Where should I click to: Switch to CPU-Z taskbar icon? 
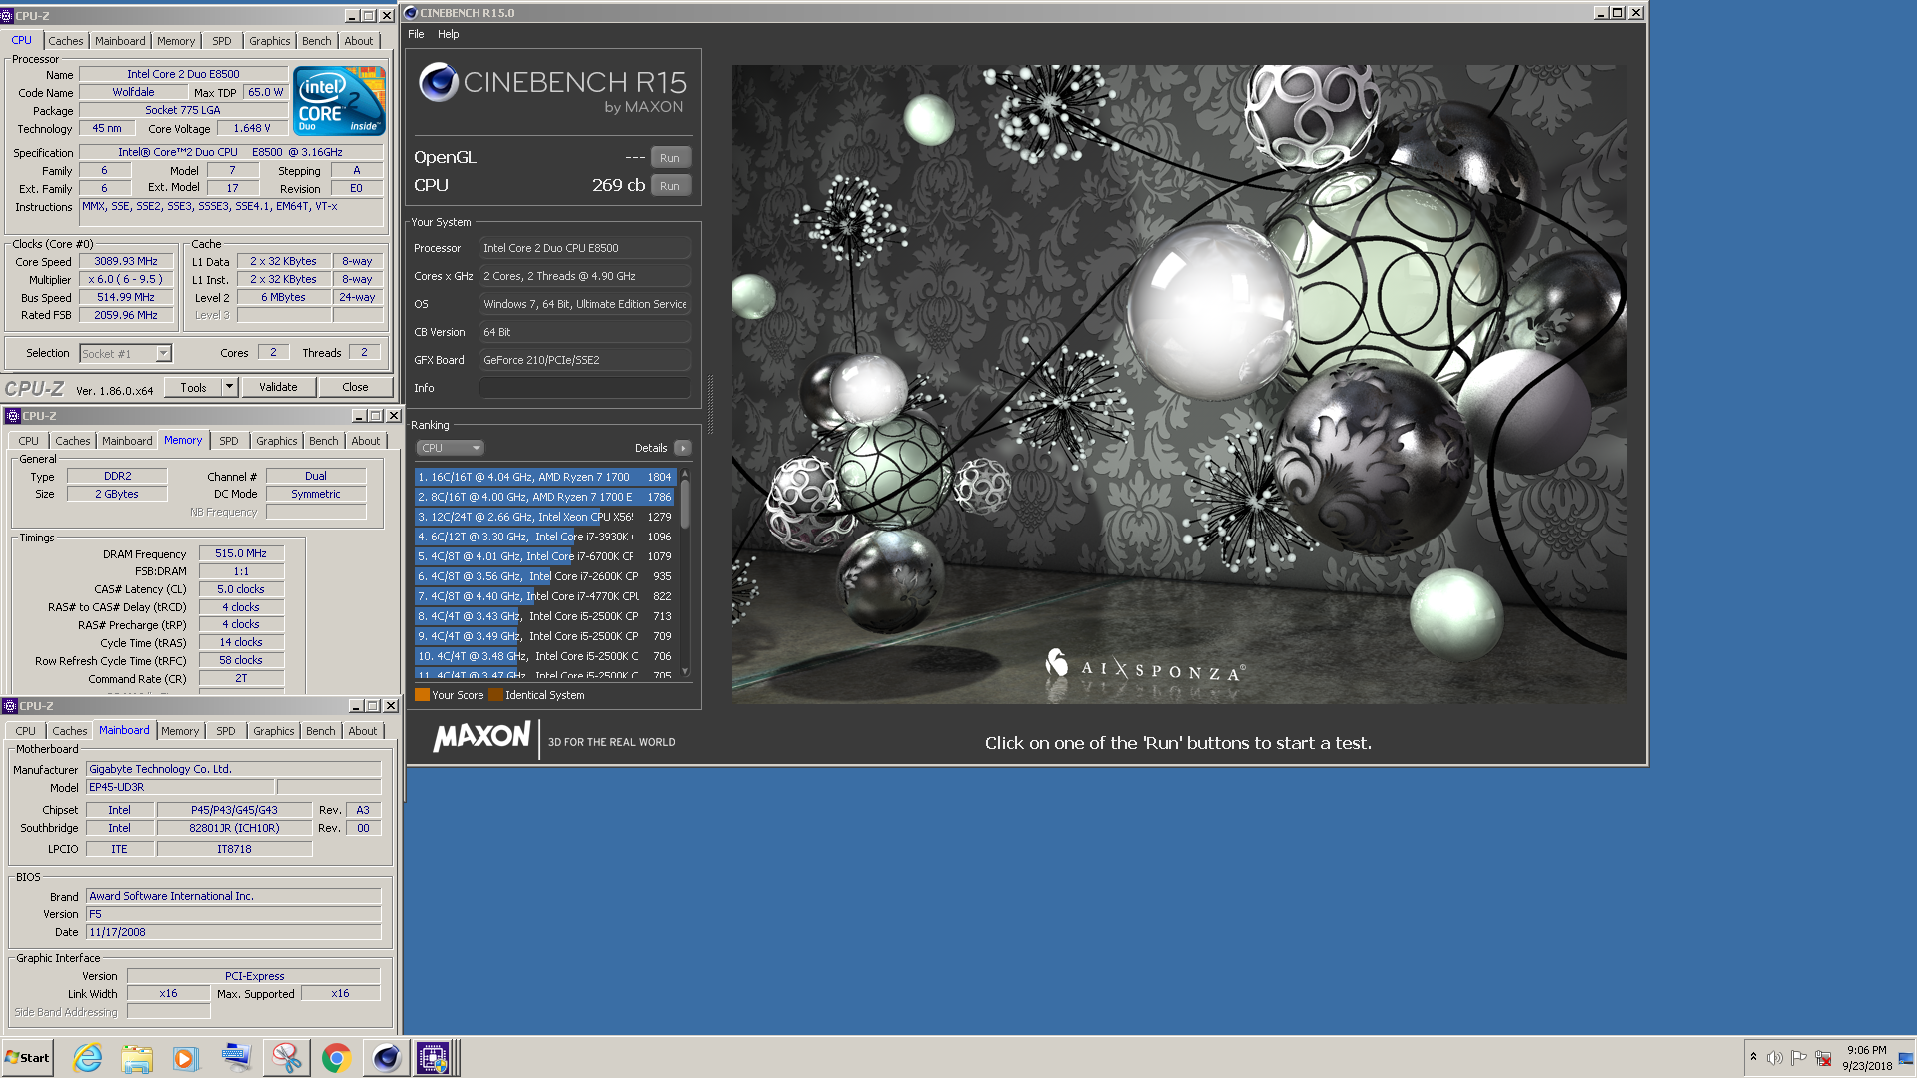point(434,1057)
